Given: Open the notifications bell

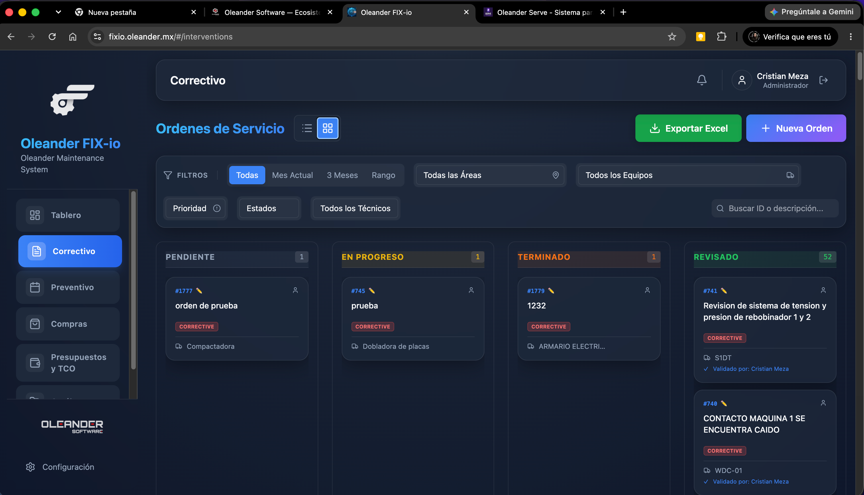Looking at the screenshot, I should coord(701,80).
